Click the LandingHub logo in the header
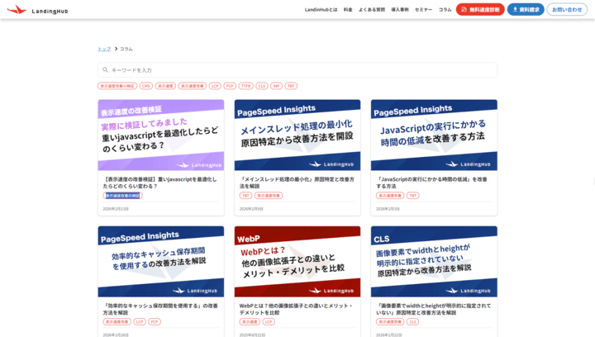Screen dimensions: 595x337 click(x=37, y=10)
